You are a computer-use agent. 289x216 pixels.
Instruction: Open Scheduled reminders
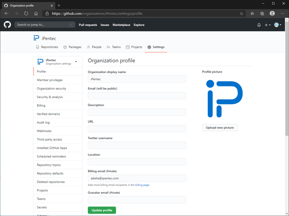pyautogui.click(x=58, y=156)
